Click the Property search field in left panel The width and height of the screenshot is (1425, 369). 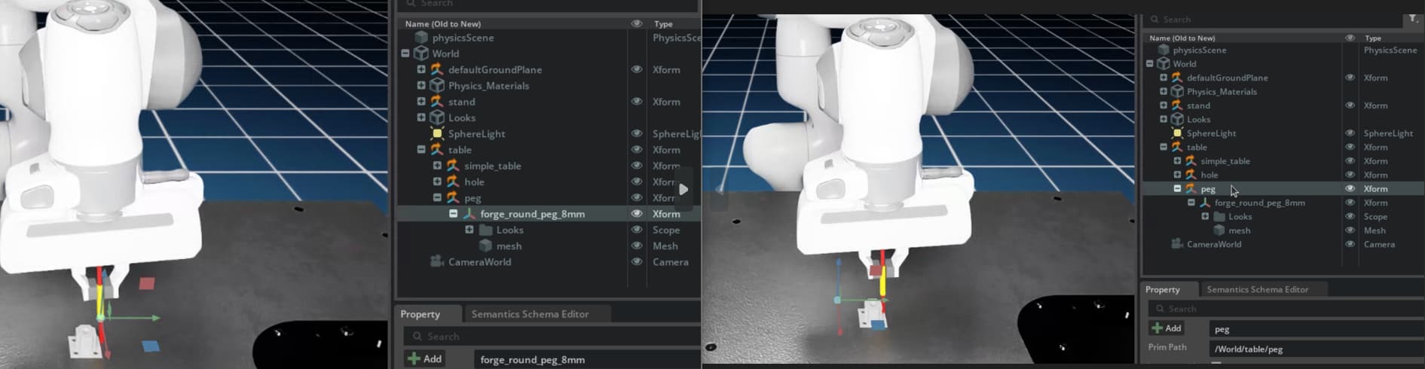tap(552, 337)
